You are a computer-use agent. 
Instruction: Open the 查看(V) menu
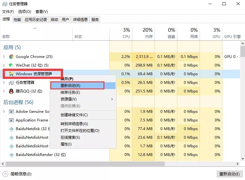pyautogui.click(x=42, y=12)
